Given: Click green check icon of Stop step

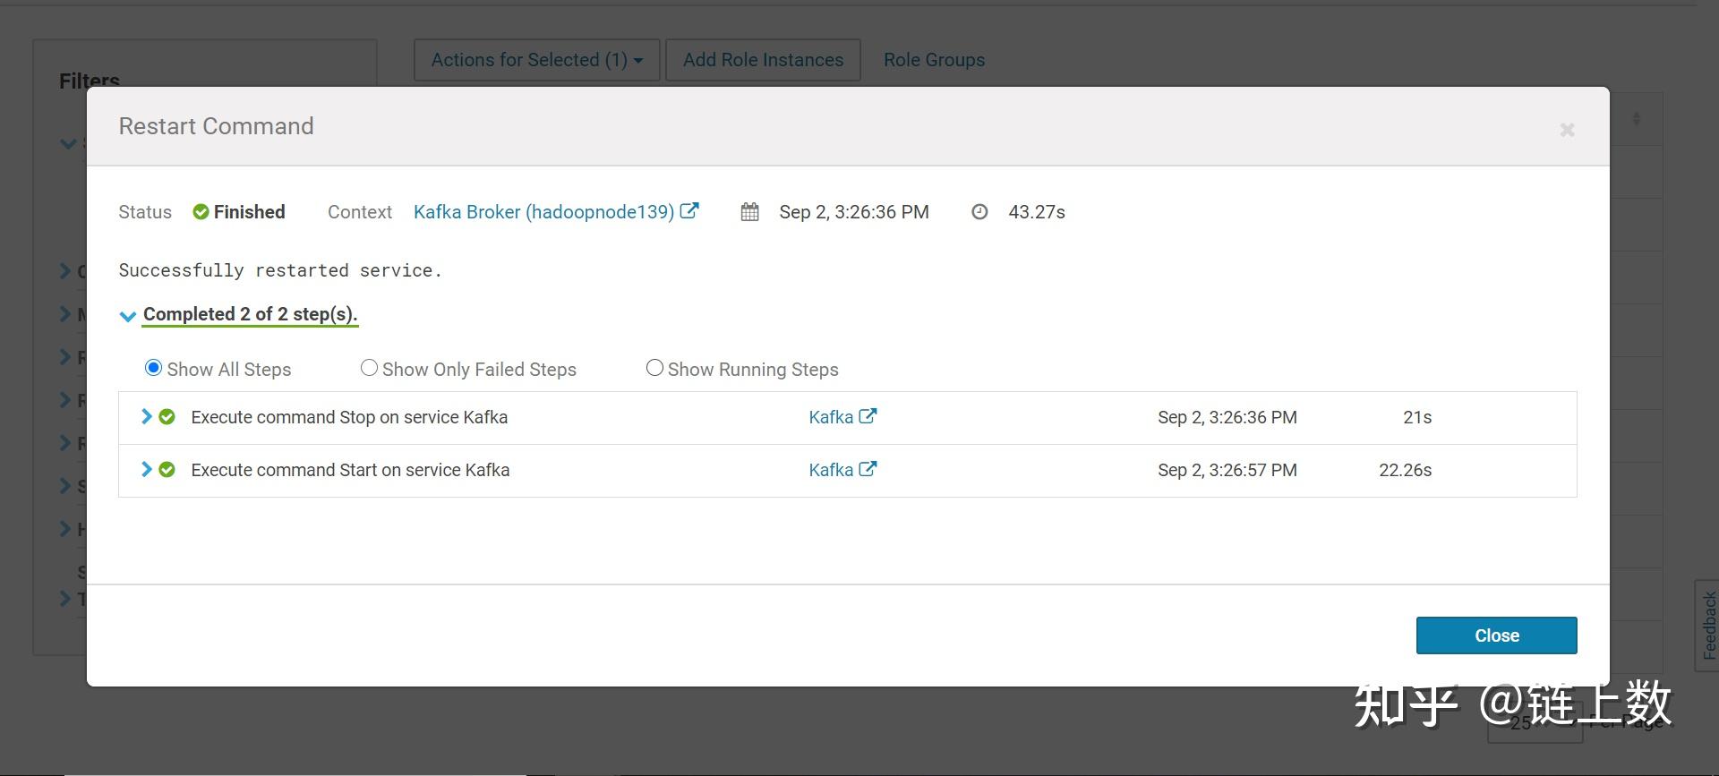Looking at the screenshot, I should point(167,417).
